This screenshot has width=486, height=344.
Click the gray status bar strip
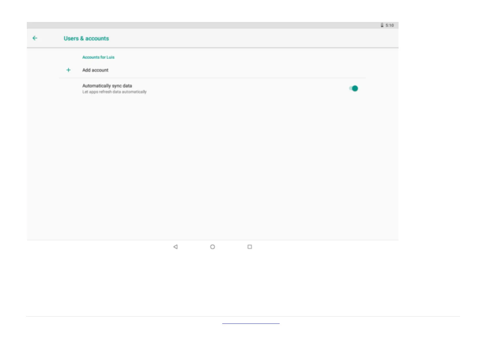[x=202, y=25]
